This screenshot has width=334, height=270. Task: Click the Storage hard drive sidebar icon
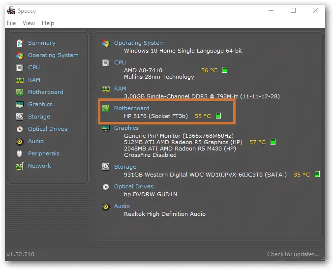click(20, 117)
